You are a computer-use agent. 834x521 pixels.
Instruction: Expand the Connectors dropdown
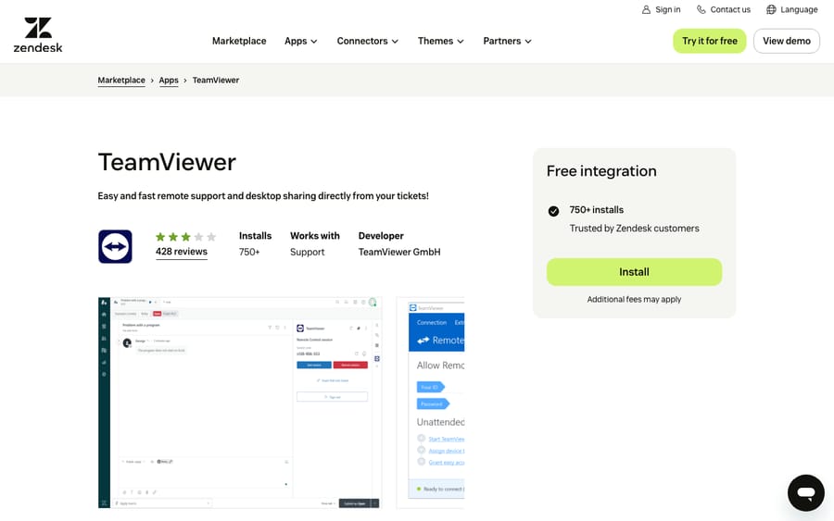(x=368, y=41)
